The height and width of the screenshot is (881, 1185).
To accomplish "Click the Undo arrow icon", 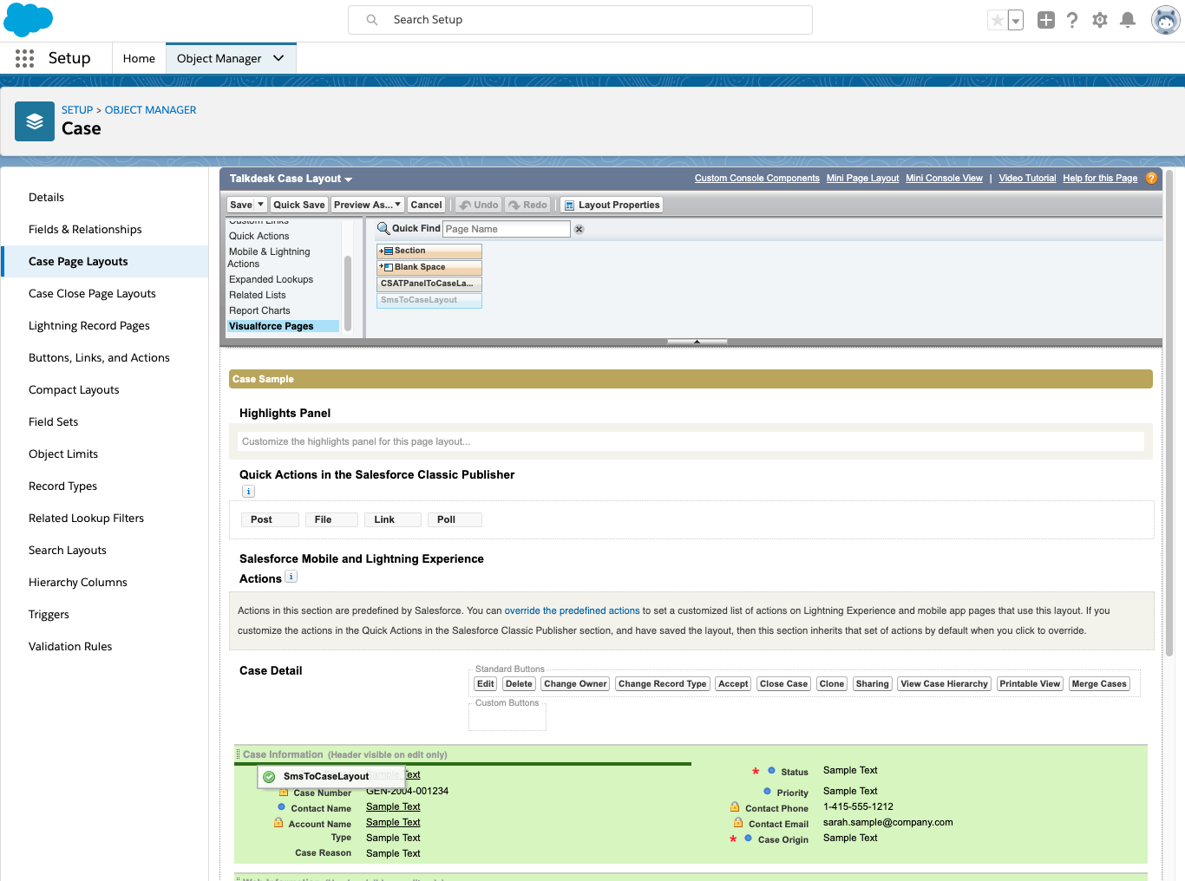I will point(465,206).
